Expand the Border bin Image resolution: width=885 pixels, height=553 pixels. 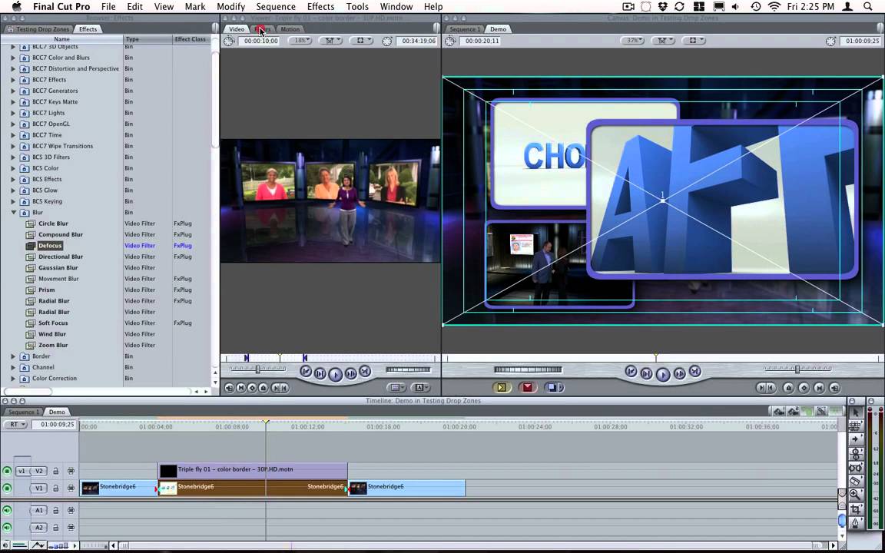coord(13,356)
